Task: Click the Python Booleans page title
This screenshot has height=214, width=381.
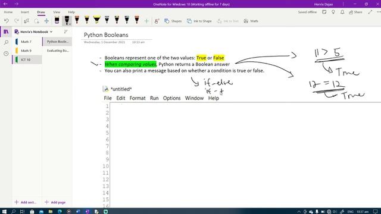Action: 106,34
